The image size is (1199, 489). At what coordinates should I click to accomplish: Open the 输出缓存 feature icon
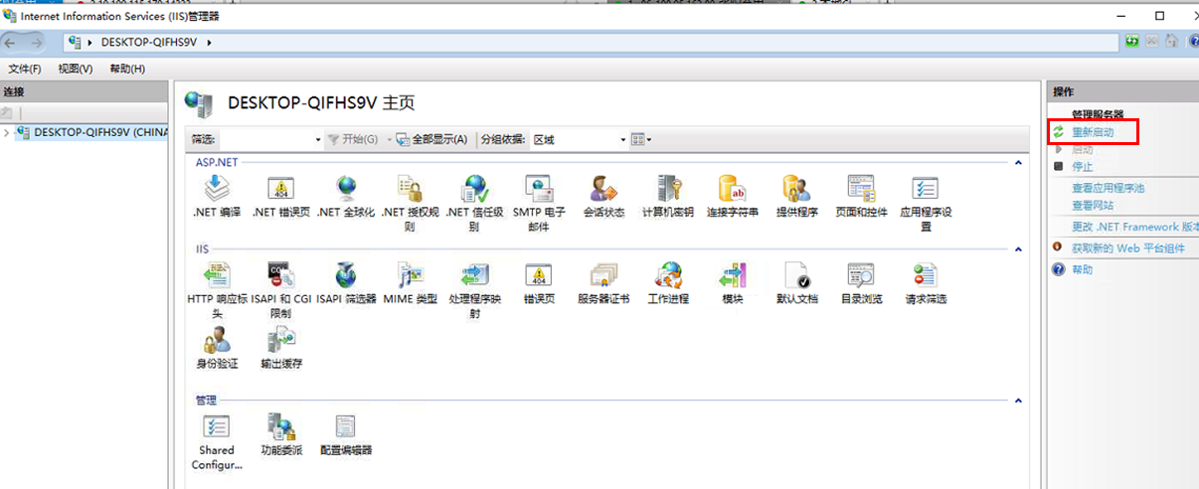(x=281, y=341)
